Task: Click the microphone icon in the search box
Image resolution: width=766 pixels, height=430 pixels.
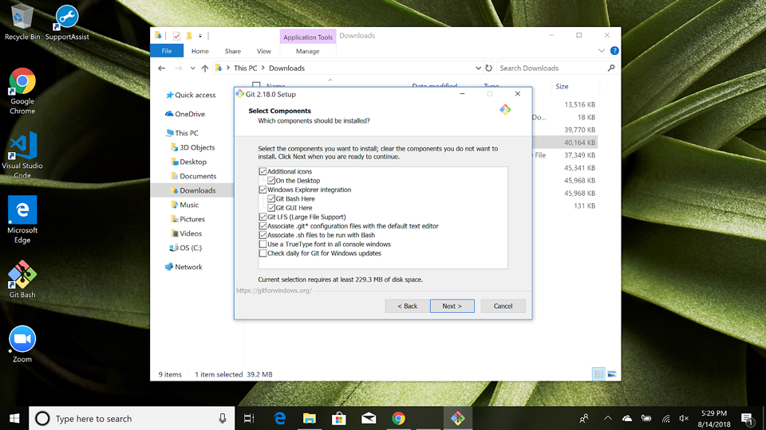Action: [x=223, y=418]
